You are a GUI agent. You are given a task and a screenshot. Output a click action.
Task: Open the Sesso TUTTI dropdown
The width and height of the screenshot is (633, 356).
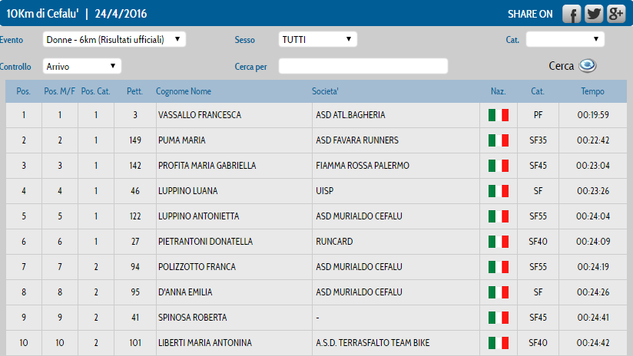[318, 39]
